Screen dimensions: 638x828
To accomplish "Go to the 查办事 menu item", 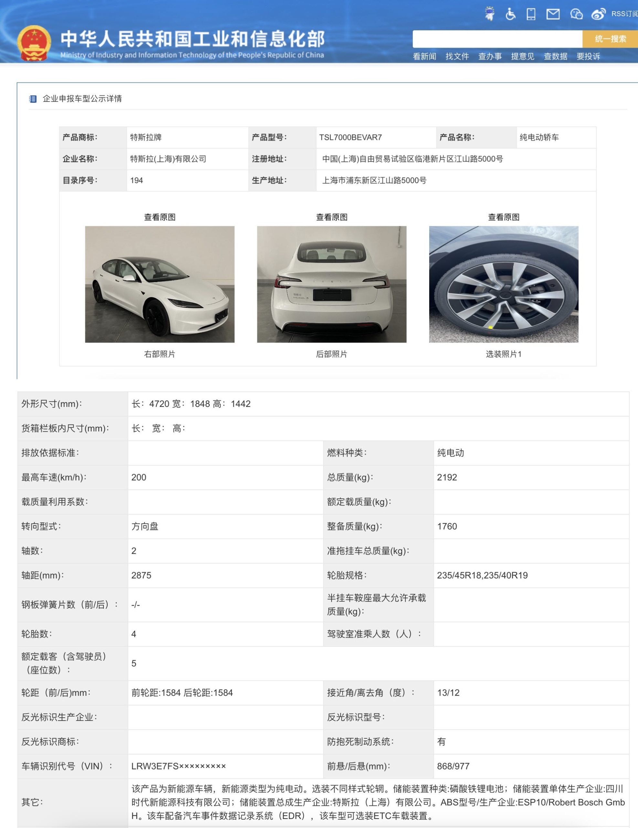I will [x=490, y=57].
